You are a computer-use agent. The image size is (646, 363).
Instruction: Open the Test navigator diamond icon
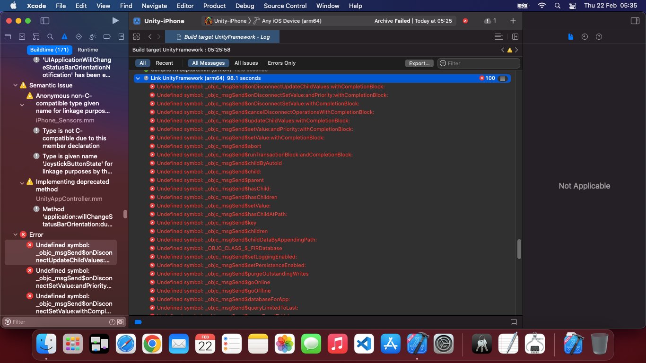click(79, 36)
